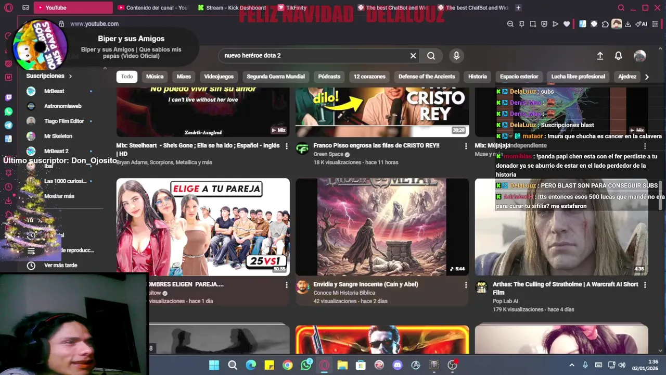Open YouTube notifications bell
This screenshot has height=375, width=666.
(618, 56)
